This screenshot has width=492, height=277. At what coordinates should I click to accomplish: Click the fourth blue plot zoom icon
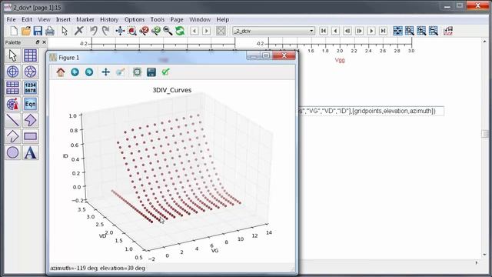click(434, 31)
